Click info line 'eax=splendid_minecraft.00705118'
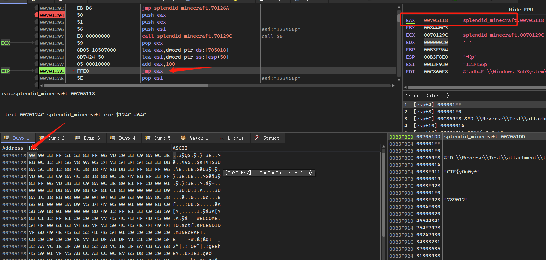Screen dimensions: 546x260 coord(48,94)
